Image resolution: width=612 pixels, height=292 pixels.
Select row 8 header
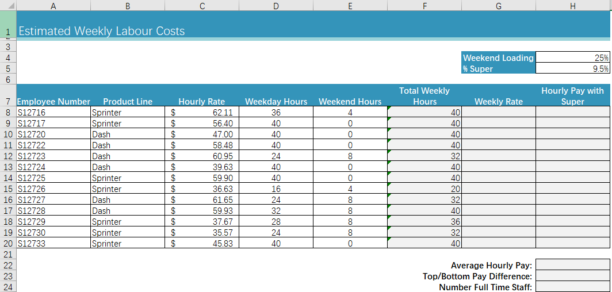(x=8, y=112)
